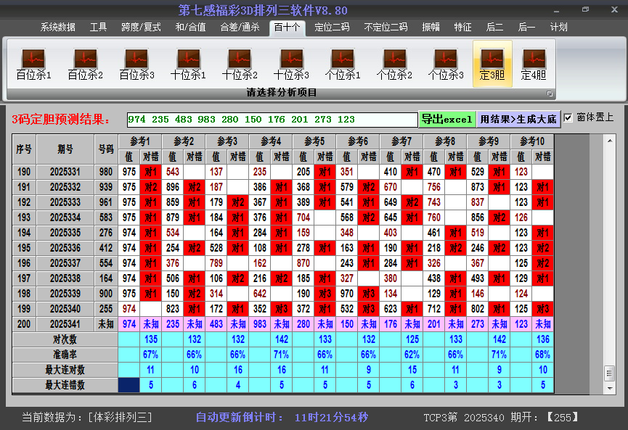Choose the 十位杀3 analysis icon
628x430 pixels.
pos(291,64)
